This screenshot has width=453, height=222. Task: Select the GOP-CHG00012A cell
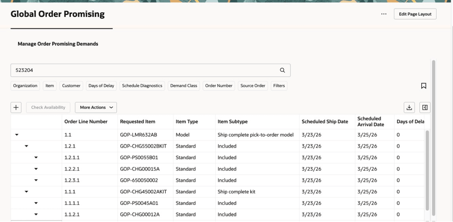click(x=145, y=215)
